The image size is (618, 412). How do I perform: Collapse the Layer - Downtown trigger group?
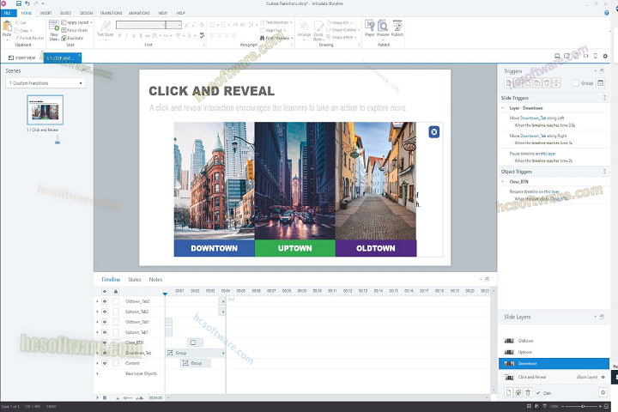coord(503,108)
